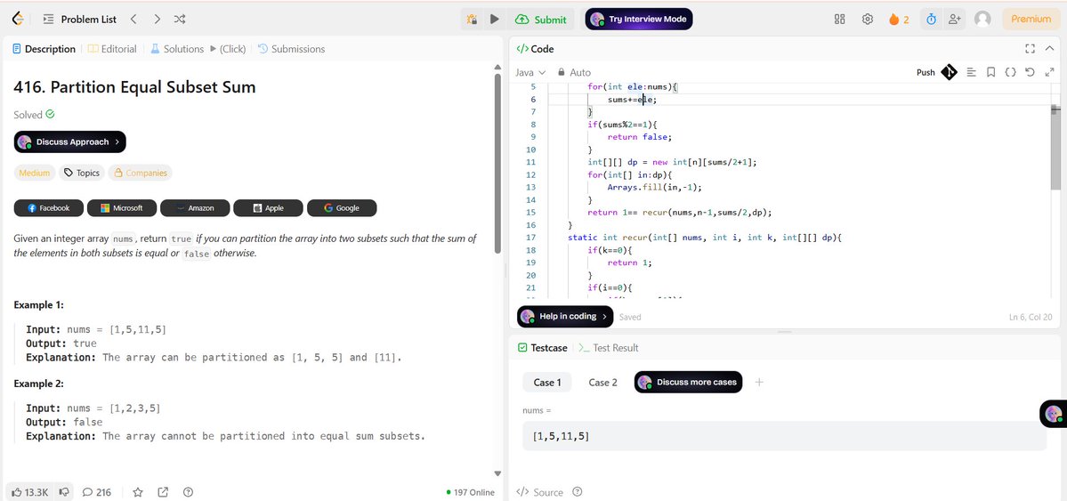Image resolution: width=1067 pixels, height=501 pixels.
Task: Open the help question mark icon in description footer
Action: click(189, 492)
